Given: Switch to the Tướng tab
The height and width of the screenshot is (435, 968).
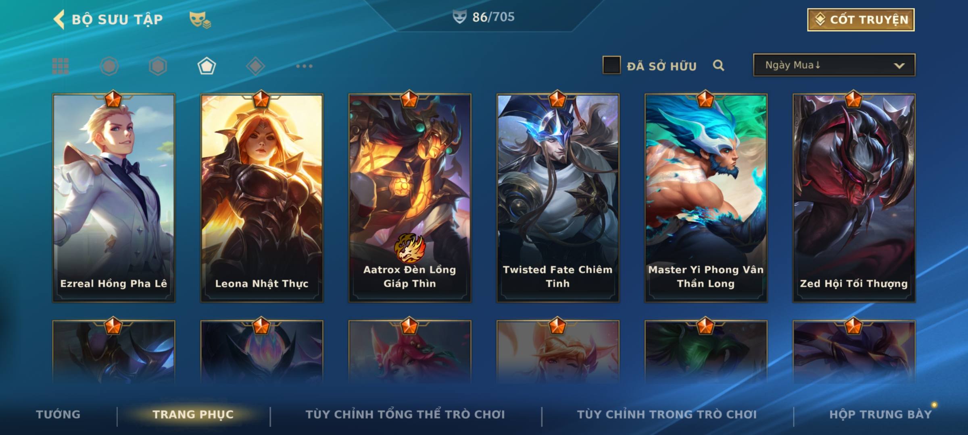Looking at the screenshot, I should click(58, 414).
